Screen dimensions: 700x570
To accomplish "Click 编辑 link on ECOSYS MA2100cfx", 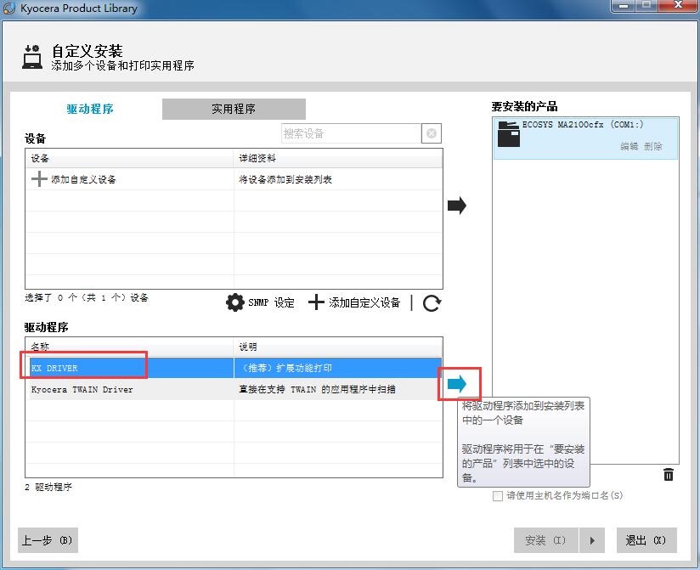I will pyautogui.click(x=629, y=146).
